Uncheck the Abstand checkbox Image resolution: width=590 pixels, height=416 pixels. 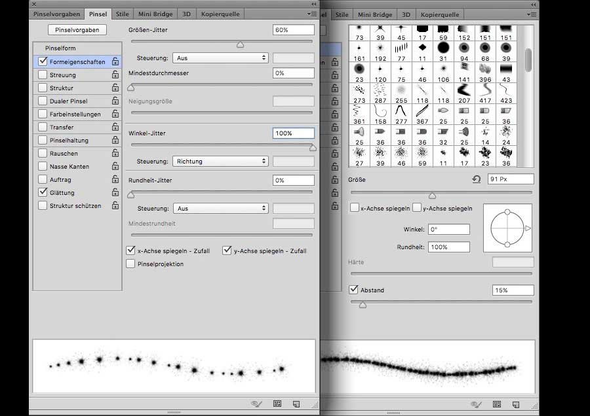tap(354, 290)
